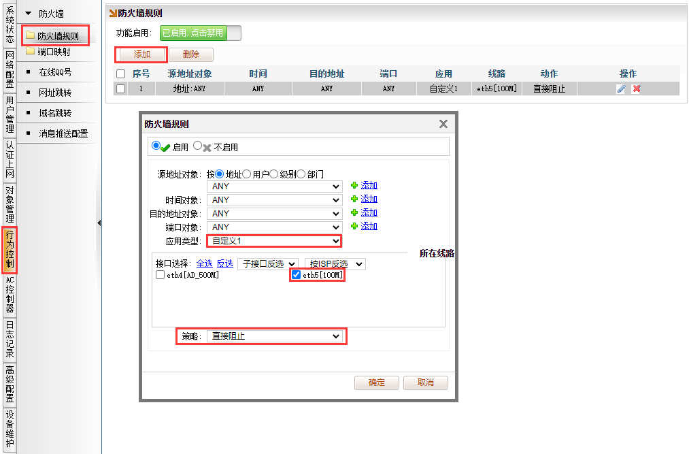The width and height of the screenshot is (689, 454).
Task: Collapse the sidebar with the splitter arrow
Action: [99, 223]
